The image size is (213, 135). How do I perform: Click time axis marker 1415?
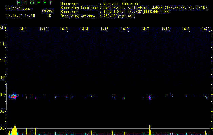coord(104,29)
